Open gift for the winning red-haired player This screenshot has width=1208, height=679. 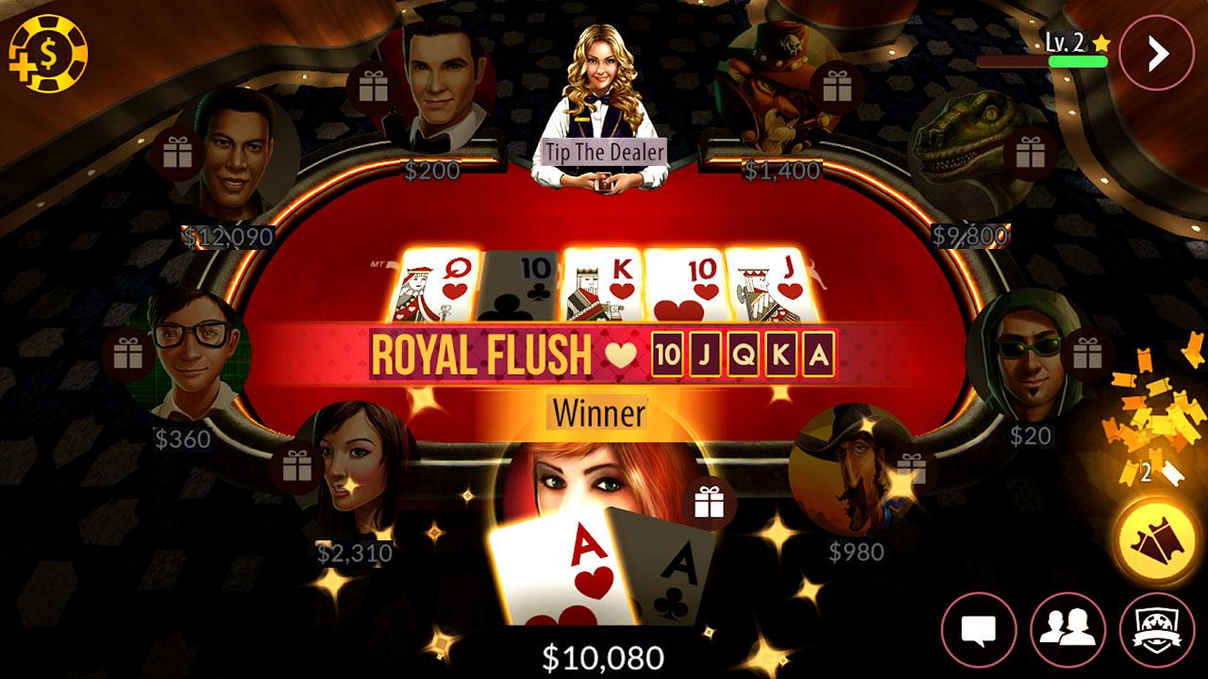click(709, 501)
